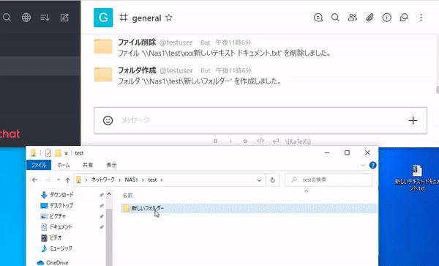This screenshot has height=266, width=439.
Task: Click the KaTeX formatting link
Action: [x=298, y=141]
